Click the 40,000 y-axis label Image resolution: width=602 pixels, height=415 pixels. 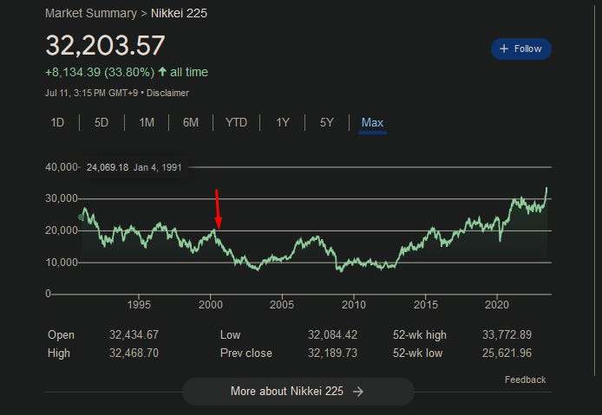coord(62,167)
